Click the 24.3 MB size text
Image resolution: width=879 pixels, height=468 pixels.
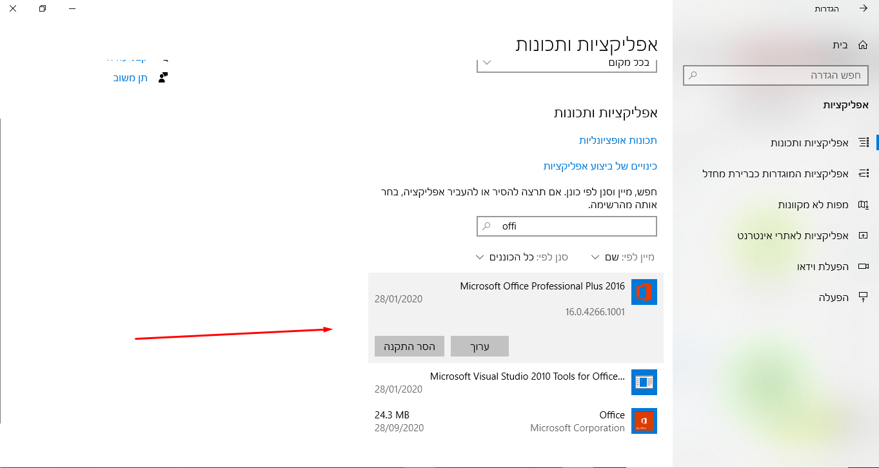click(x=392, y=415)
